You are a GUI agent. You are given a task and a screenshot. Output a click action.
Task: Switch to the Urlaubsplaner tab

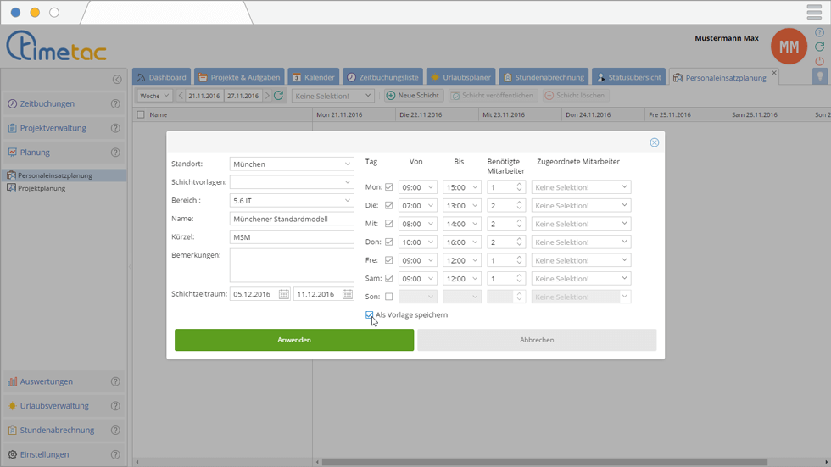[460, 77]
